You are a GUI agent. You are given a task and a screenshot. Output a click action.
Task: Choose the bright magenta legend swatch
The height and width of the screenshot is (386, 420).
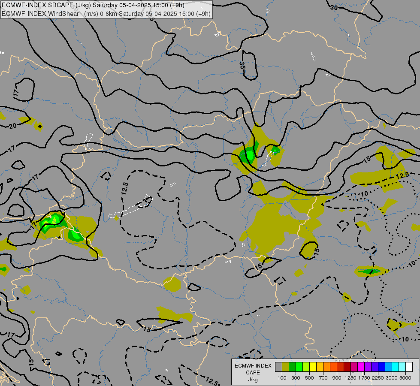click(361, 367)
